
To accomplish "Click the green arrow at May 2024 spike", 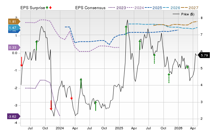I will click(x=81, y=83).
